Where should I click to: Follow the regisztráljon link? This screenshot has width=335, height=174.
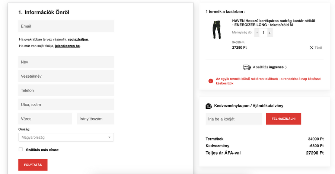[78, 39]
